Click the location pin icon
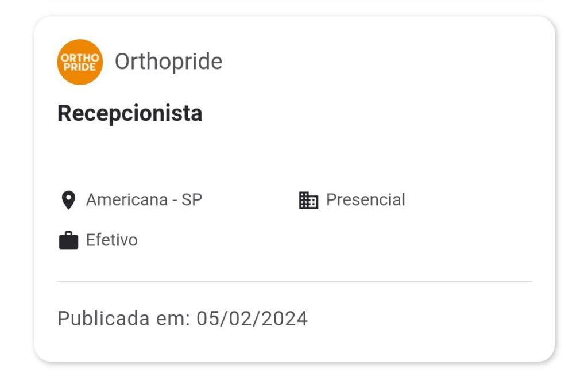The height and width of the screenshot is (376, 588). 68,200
